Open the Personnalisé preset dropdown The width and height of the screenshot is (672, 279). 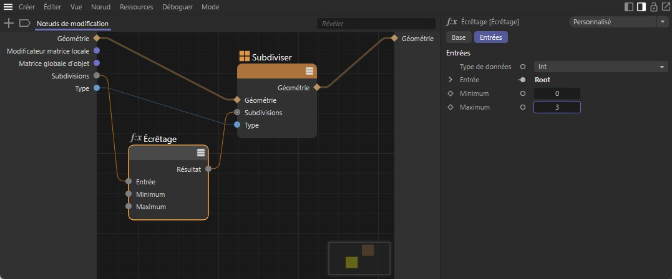pos(618,22)
